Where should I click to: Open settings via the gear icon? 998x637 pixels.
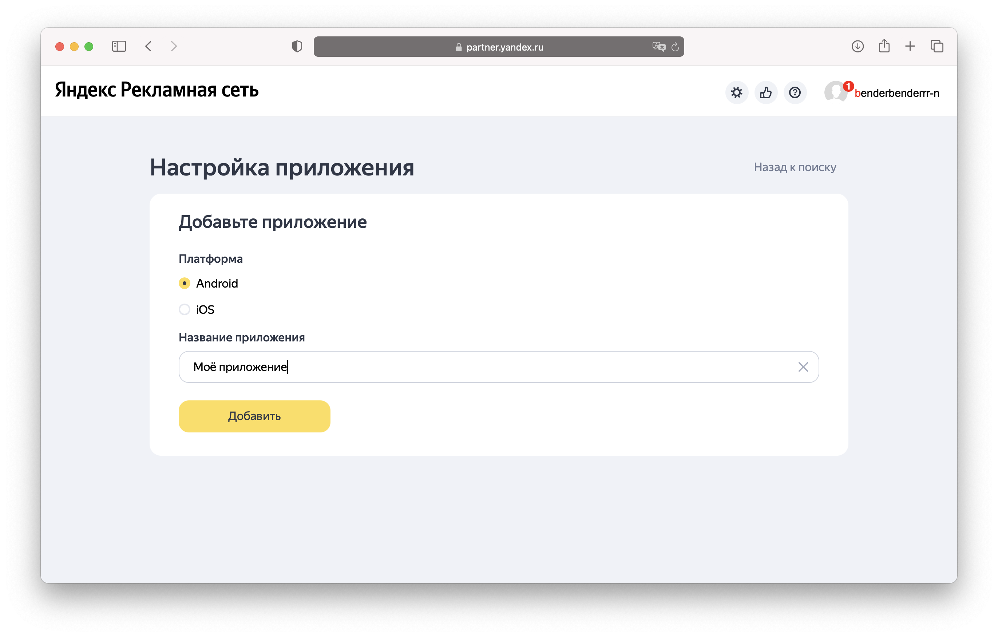736,92
